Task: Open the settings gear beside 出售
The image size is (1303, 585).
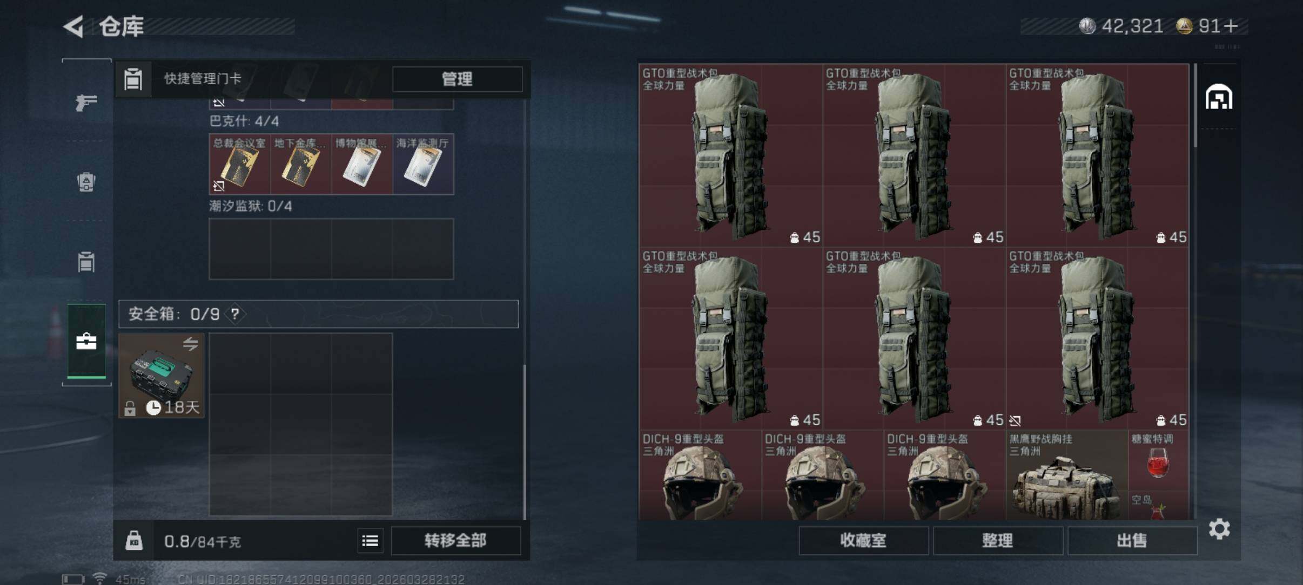Action: pos(1219,529)
